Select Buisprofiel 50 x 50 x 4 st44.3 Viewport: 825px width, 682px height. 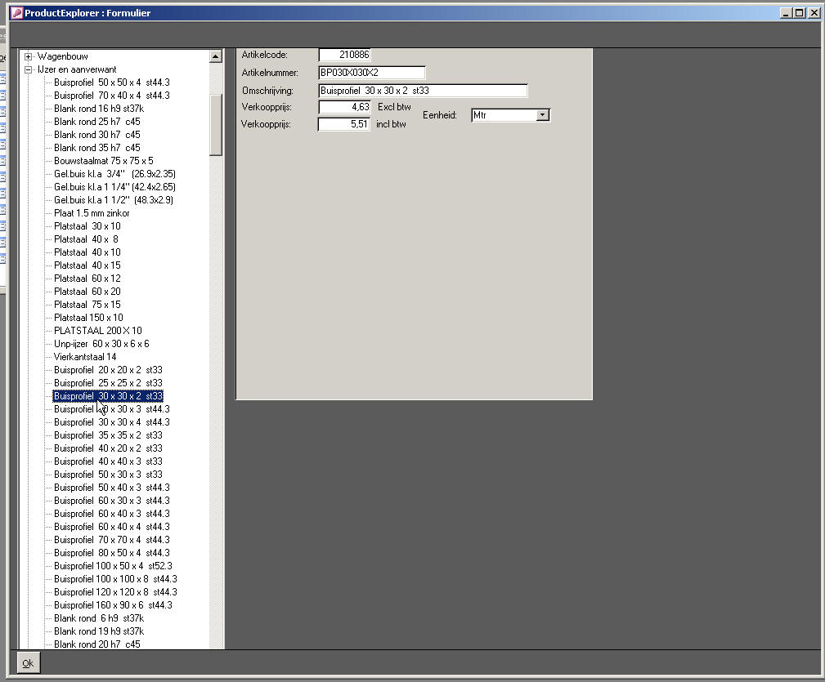pos(111,82)
